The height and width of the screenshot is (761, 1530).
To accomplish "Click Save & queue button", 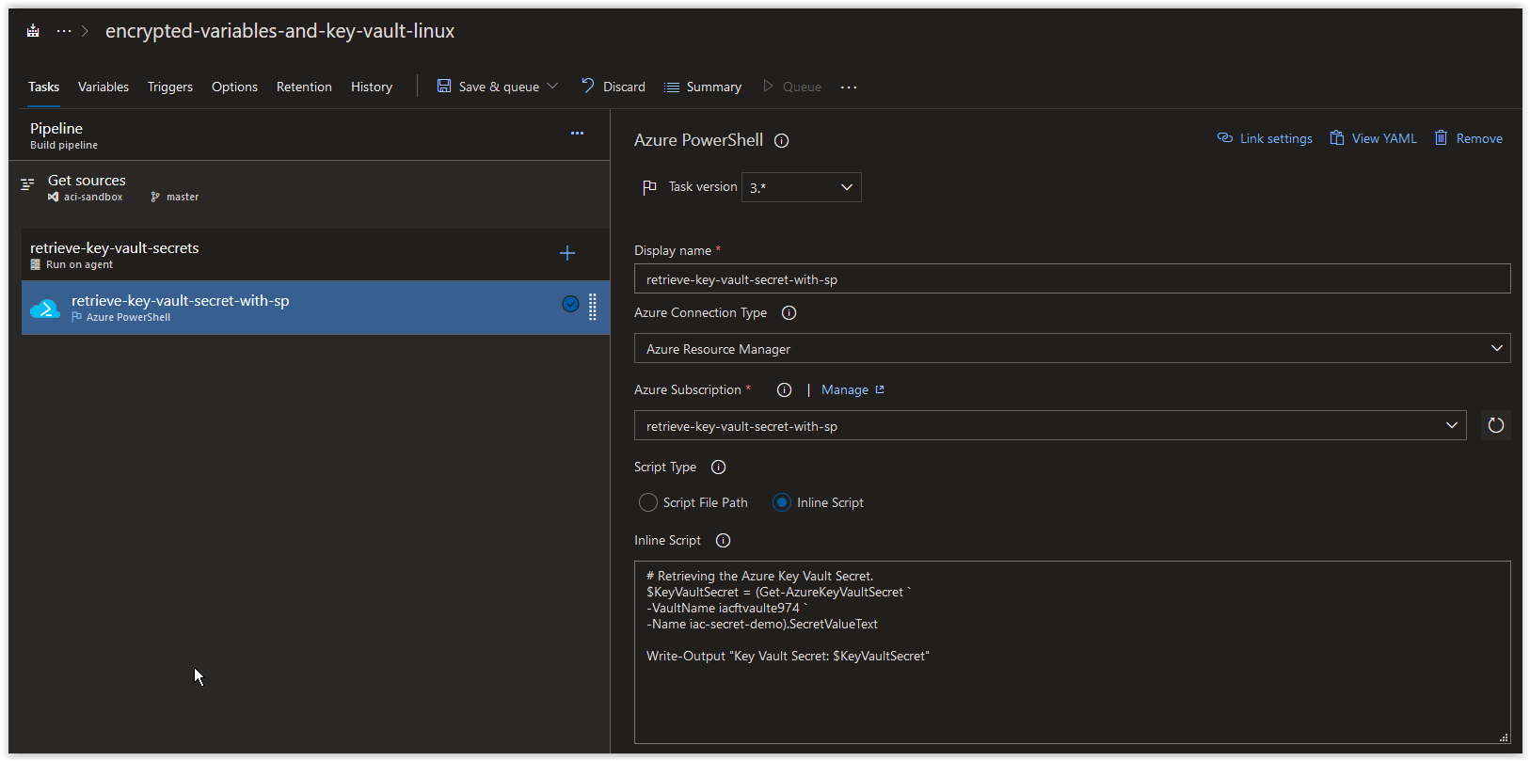I will (488, 87).
